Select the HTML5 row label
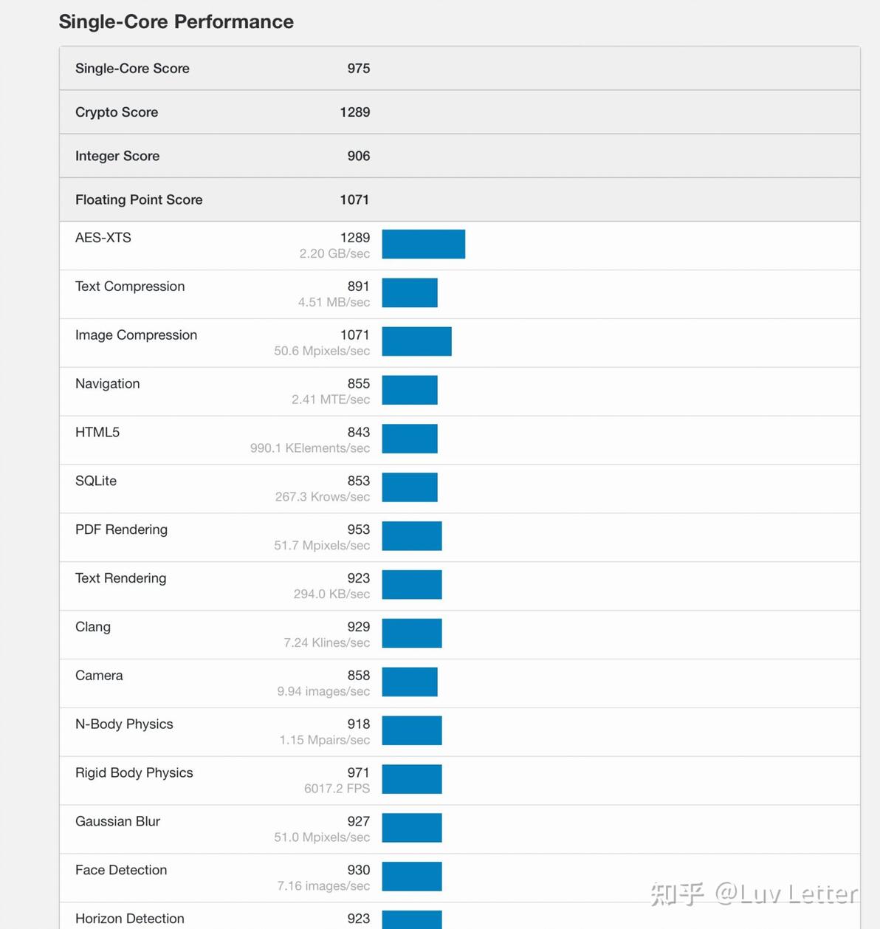Image resolution: width=880 pixels, height=929 pixels. coord(97,432)
